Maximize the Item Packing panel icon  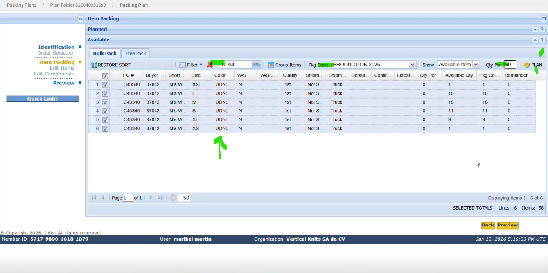(543, 19)
